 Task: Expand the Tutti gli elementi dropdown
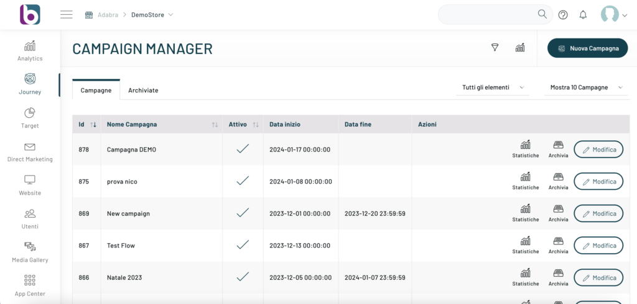[x=493, y=87]
